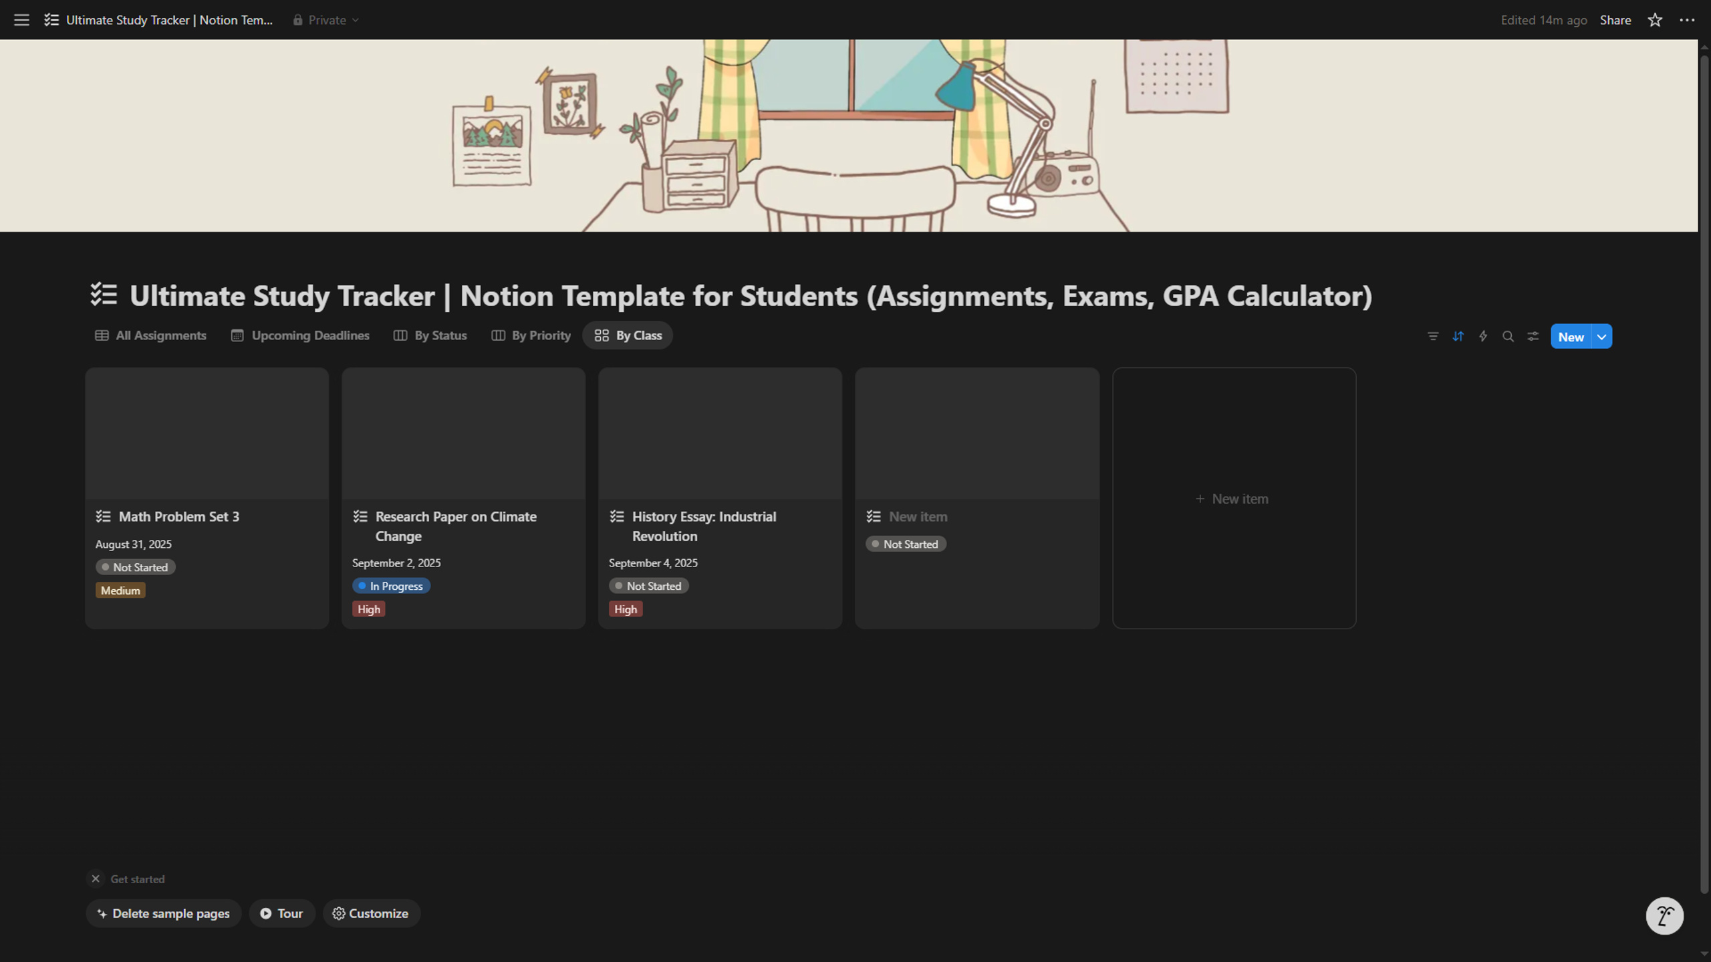This screenshot has height=962, width=1711.
Task: Open the Math Problem Set 3 card
Action: coord(207,498)
